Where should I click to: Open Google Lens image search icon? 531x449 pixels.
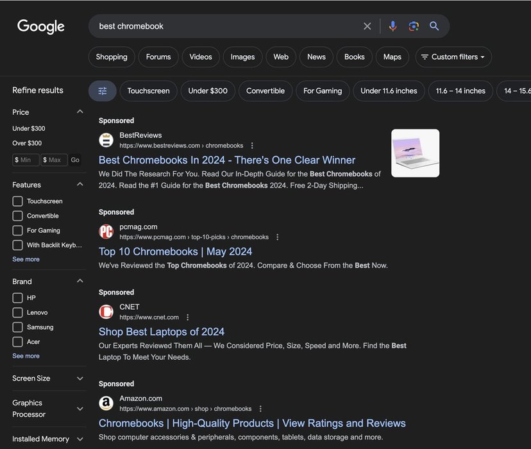pos(414,26)
